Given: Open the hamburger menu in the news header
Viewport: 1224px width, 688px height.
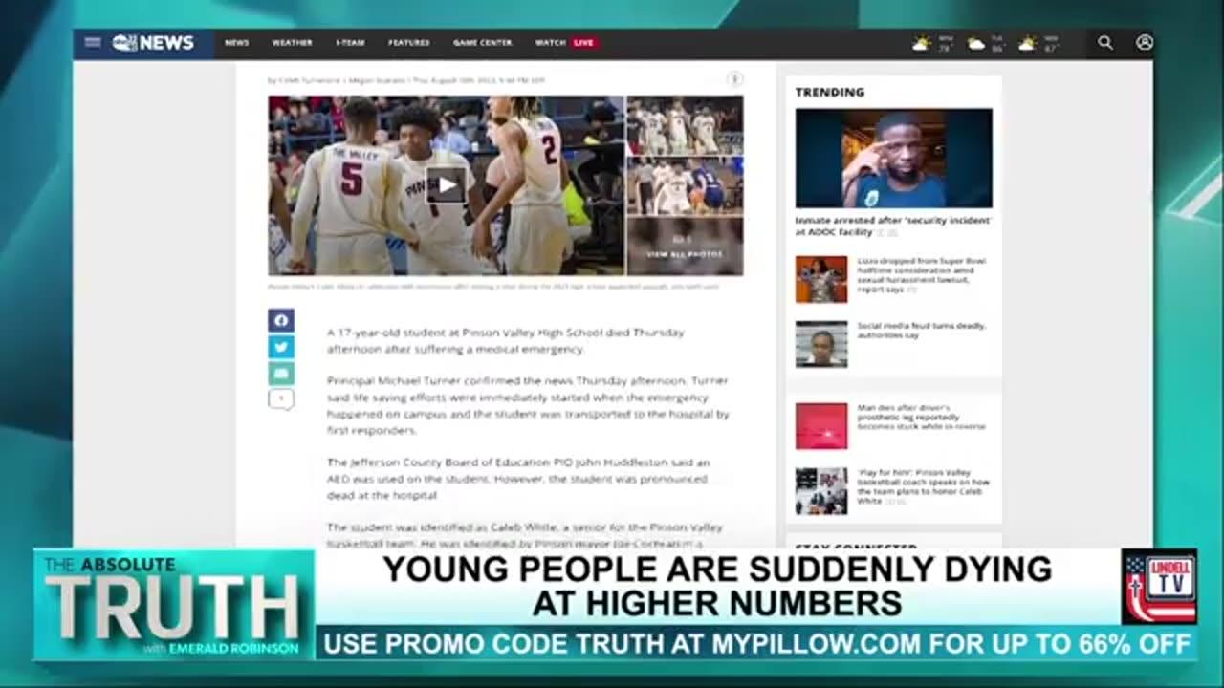Looking at the screenshot, I should pyautogui.click(x=92, y=43).
